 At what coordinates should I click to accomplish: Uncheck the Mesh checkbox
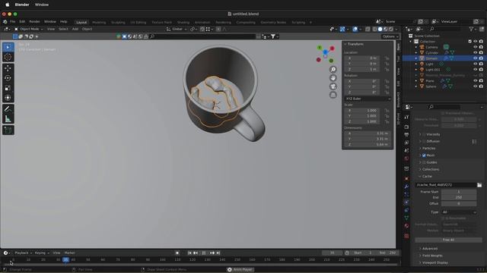coord(424,155)
